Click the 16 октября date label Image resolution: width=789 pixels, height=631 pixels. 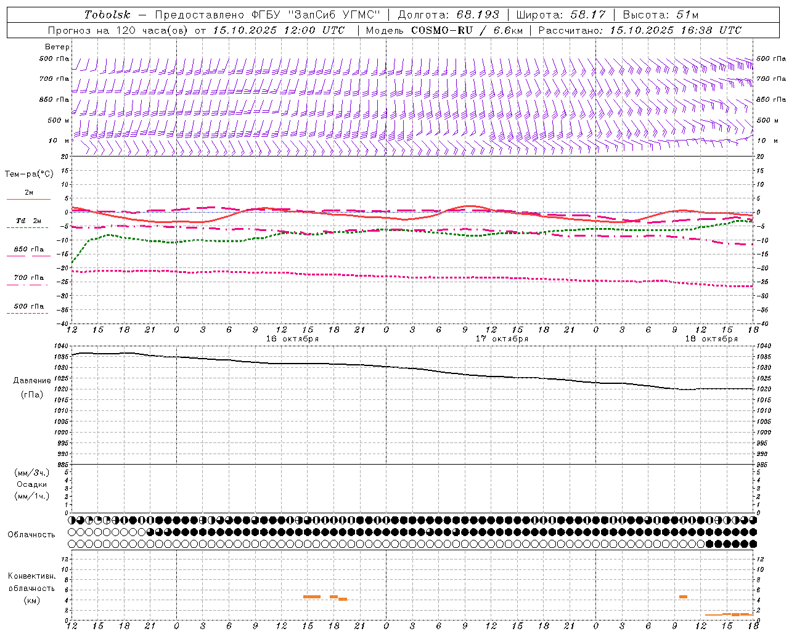[292, 339]
